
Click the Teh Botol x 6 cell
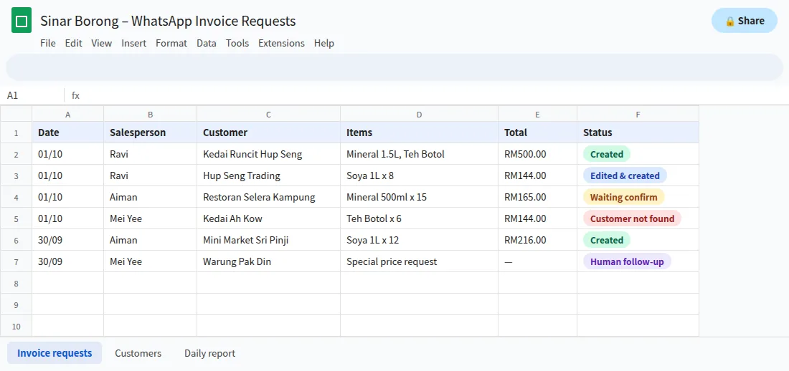point(419,218)
